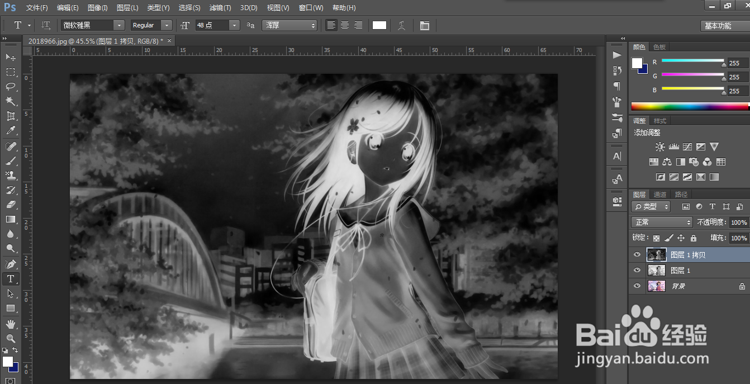Select the Dodge tool
Viewport: 750px width, 384px height.
[x=11, y=249]
